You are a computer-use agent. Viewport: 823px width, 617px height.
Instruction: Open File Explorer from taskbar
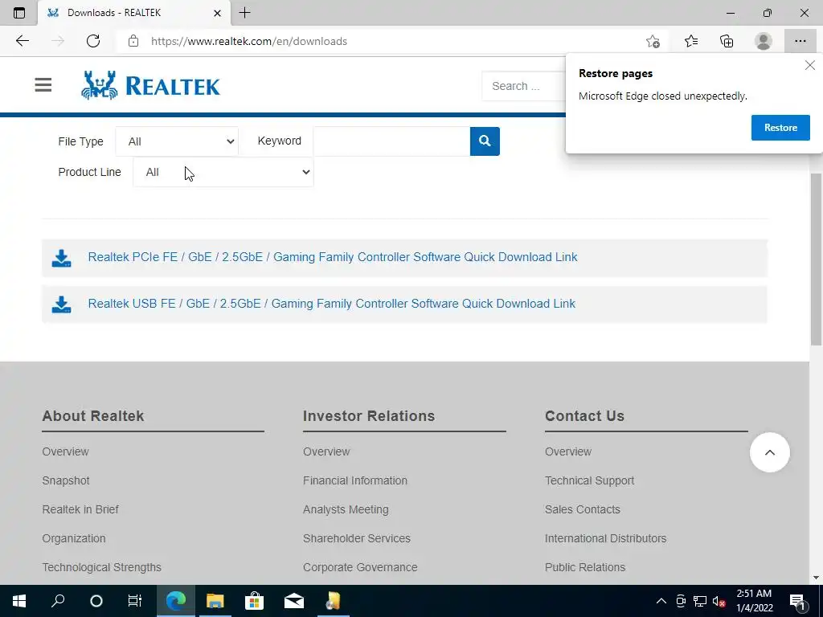coord(215,601)
